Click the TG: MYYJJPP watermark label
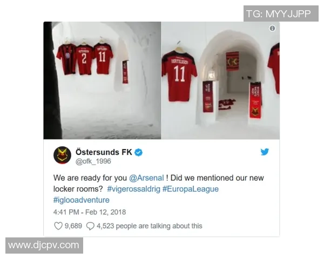Viewport: 324px width, 259px height. click(x=281, y=13)
